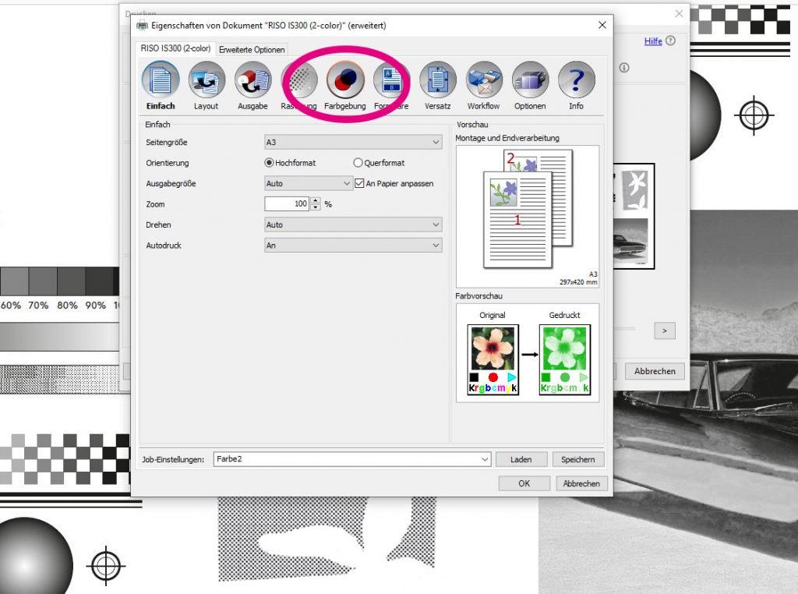Close the Drucken dialog behind
798x594 pixels.
point(679,14)
